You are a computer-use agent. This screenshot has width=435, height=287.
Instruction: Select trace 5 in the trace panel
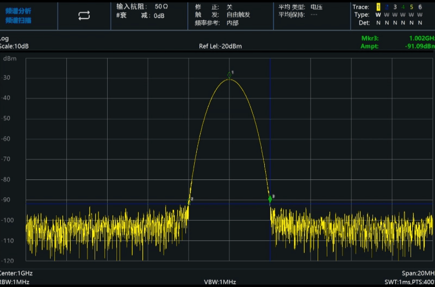click(412, 7)
